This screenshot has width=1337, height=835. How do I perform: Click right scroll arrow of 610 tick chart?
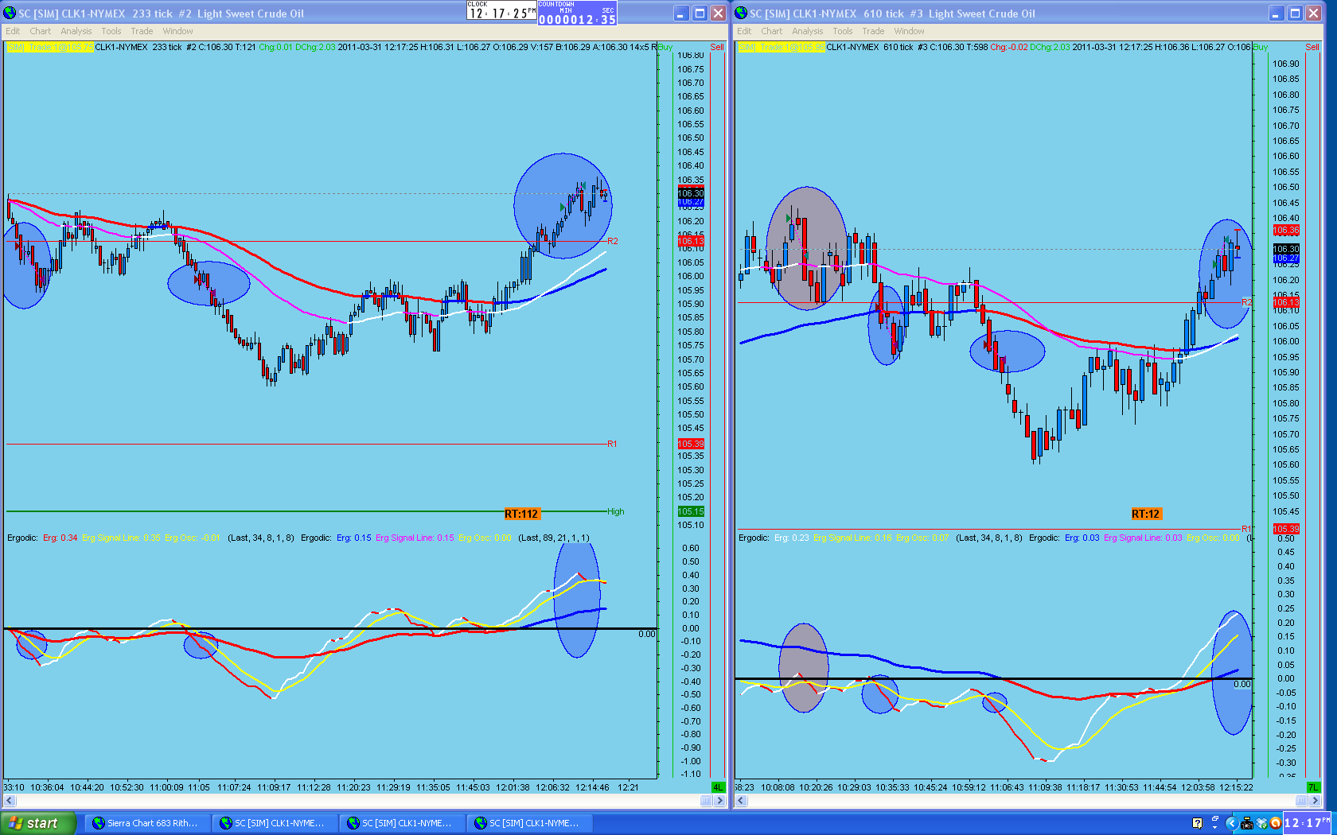point(1315,801)
